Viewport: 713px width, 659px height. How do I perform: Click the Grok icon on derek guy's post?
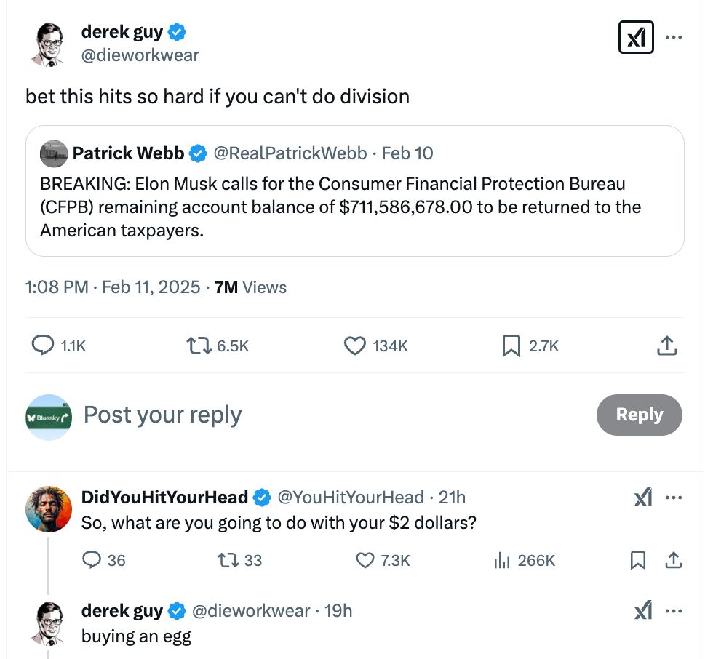coord(636,36)
